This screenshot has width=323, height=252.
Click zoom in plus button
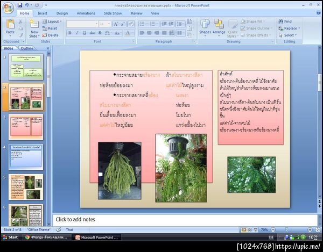click(310, 230)
